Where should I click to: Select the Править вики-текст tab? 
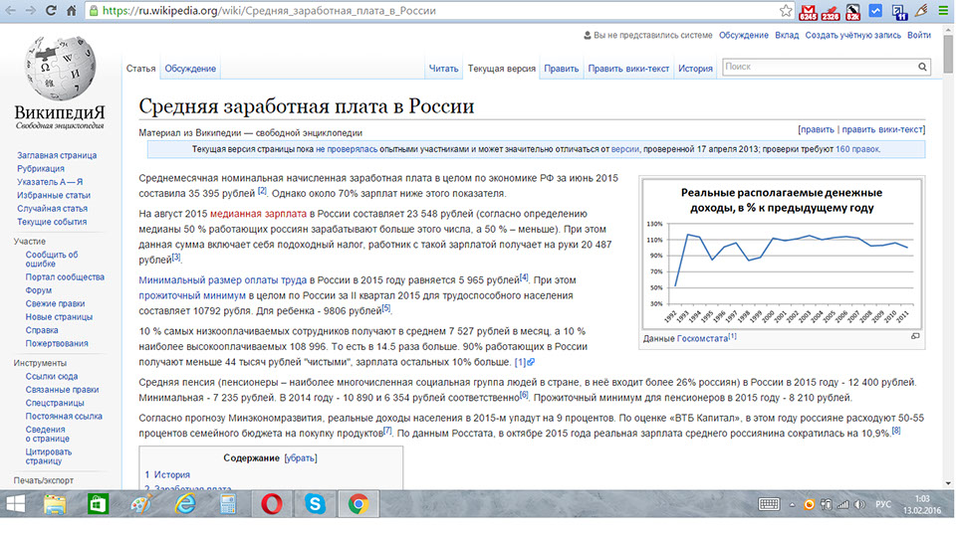coord(628,69)
